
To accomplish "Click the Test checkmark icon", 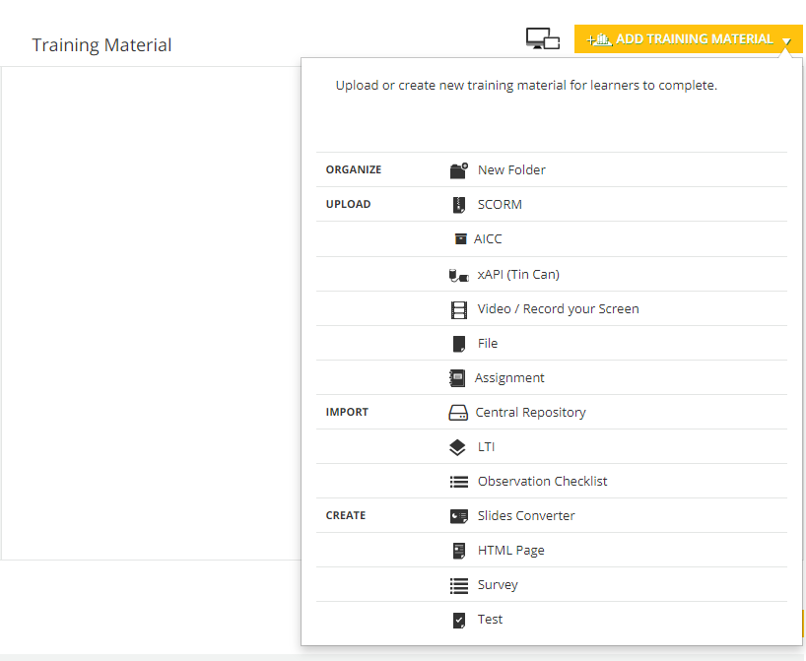I will [x=458, y=620].
